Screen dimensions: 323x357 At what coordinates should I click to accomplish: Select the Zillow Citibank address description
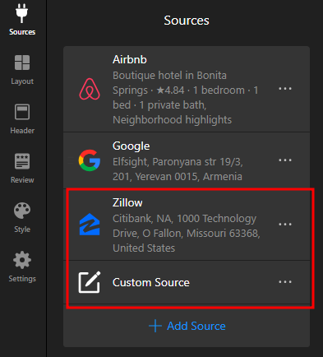(x=187, y=234)
